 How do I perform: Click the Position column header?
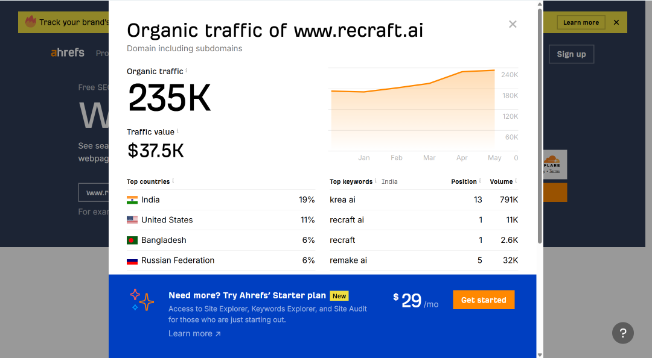click(x=464, y=181)
